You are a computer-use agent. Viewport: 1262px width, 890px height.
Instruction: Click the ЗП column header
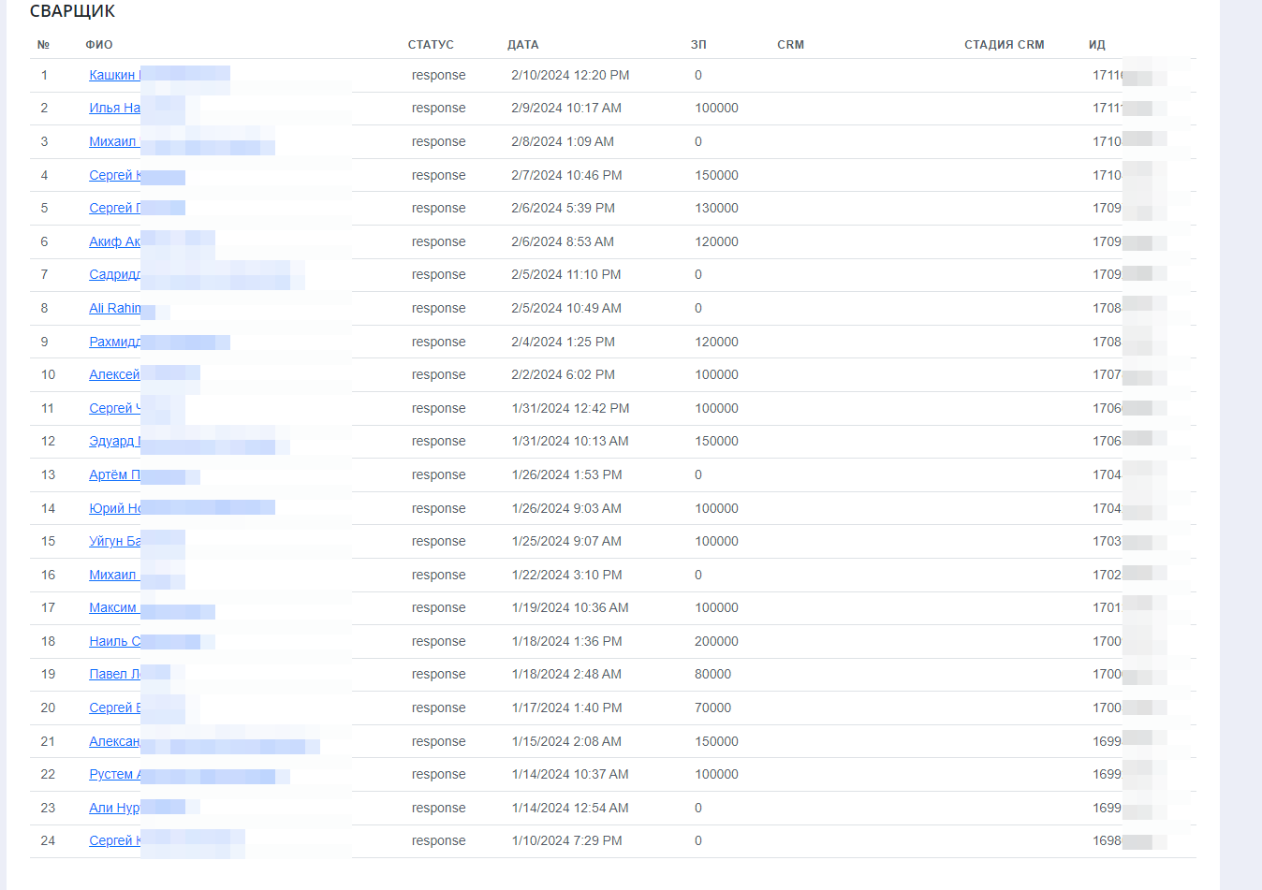pyautogui.click(x=698, y=45)
